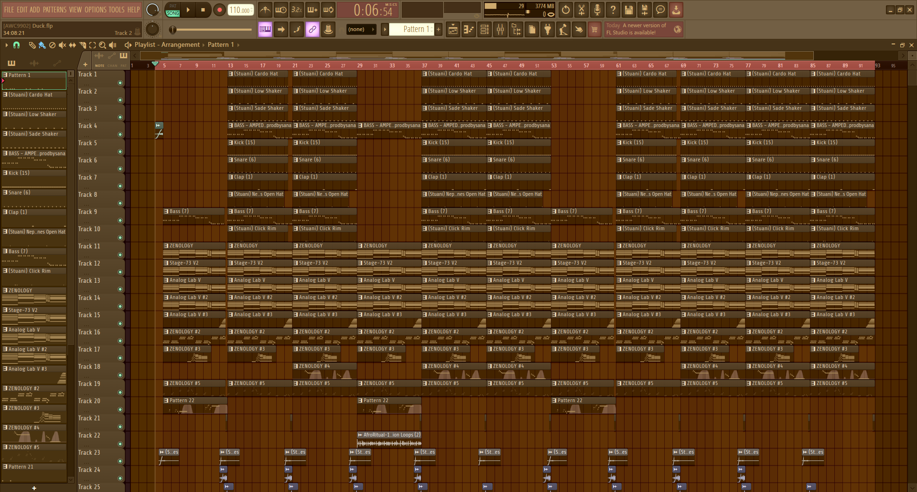Click the question mark help icon
Viewport: 917px width, 492px height.
(x=613, y=10)
